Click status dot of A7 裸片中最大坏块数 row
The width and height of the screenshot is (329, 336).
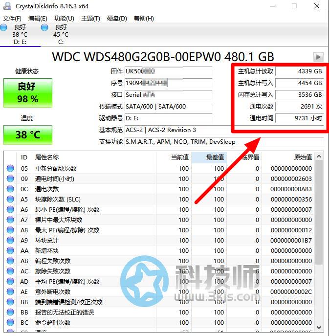[10, 220]
